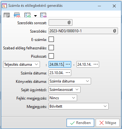This screenshot has height=129, width=122.
Task: Open date picker dots for 24.09.15.
Action: point(68,64)
